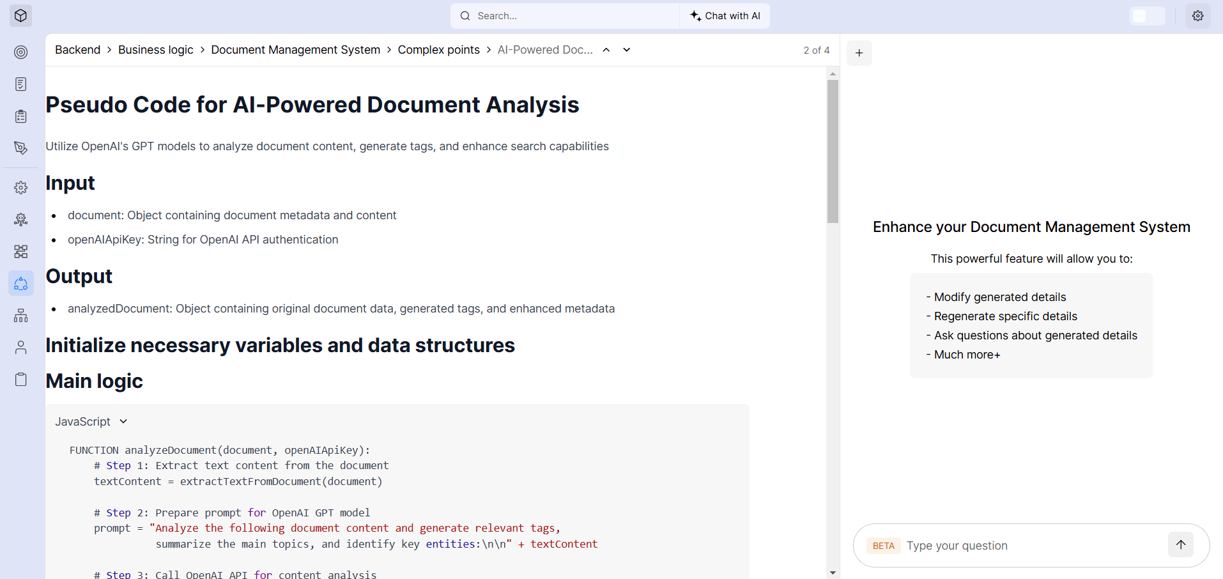Go to previous item with up chevron

606,50
